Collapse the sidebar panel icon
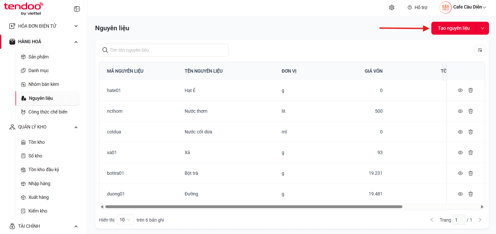This screenshot has width=496, height=234. pyautogui.click(x=77, y=9)
